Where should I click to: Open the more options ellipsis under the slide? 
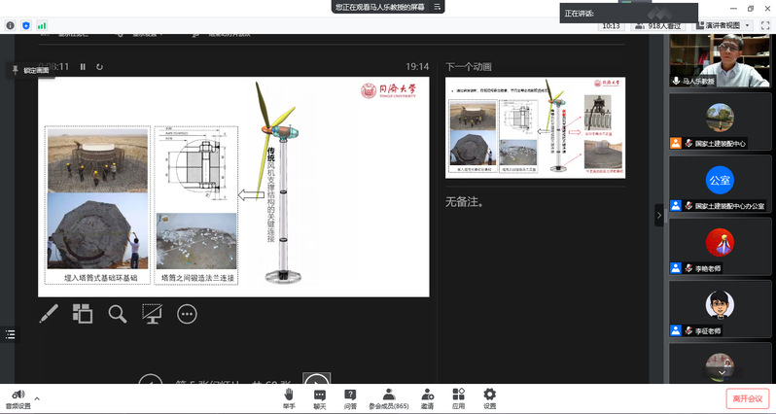pos(187,314)
